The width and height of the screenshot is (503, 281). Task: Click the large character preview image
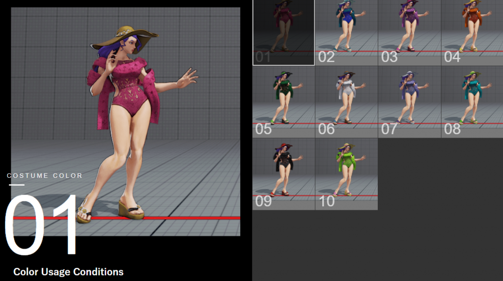pyautogui.click(x=125, y=121)
